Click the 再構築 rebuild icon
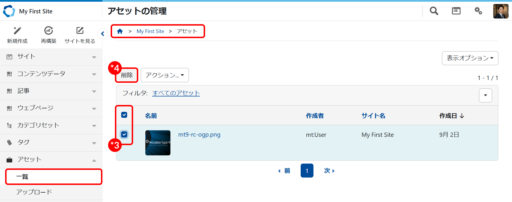 point(49,31)
